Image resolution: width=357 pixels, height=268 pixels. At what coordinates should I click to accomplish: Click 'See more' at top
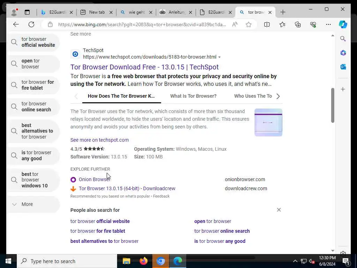tap(81, 34)
